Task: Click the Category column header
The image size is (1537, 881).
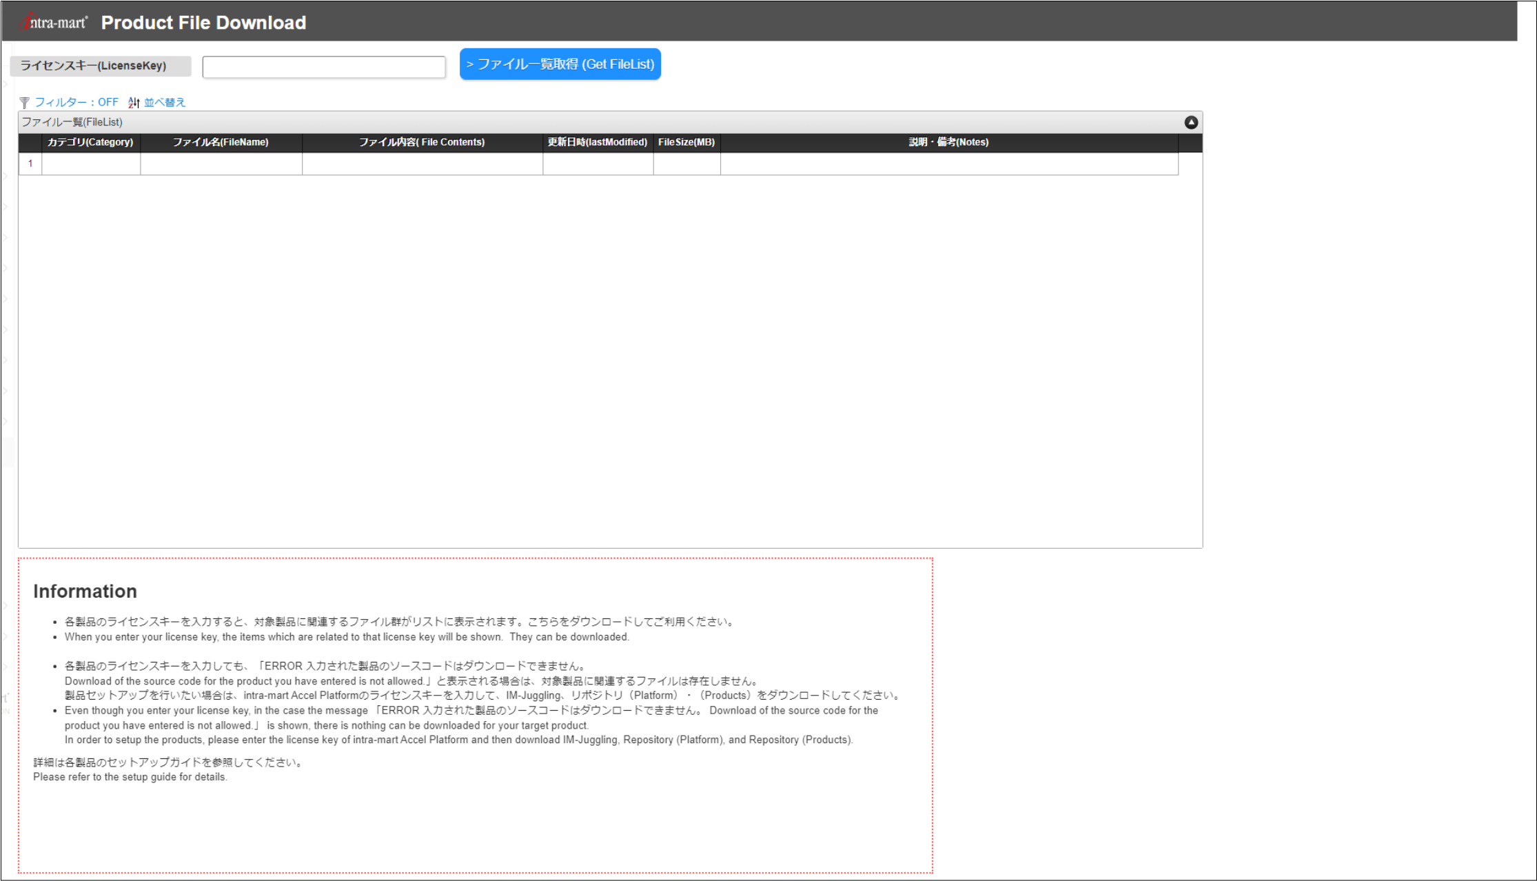Action: pyautogui.click(x=90, y=142)
